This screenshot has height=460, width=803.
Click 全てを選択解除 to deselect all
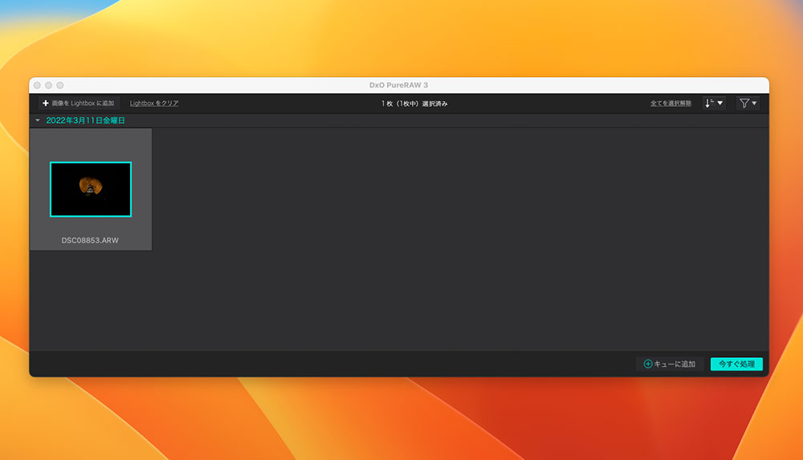pyautogui.click(x=671, y=103)
